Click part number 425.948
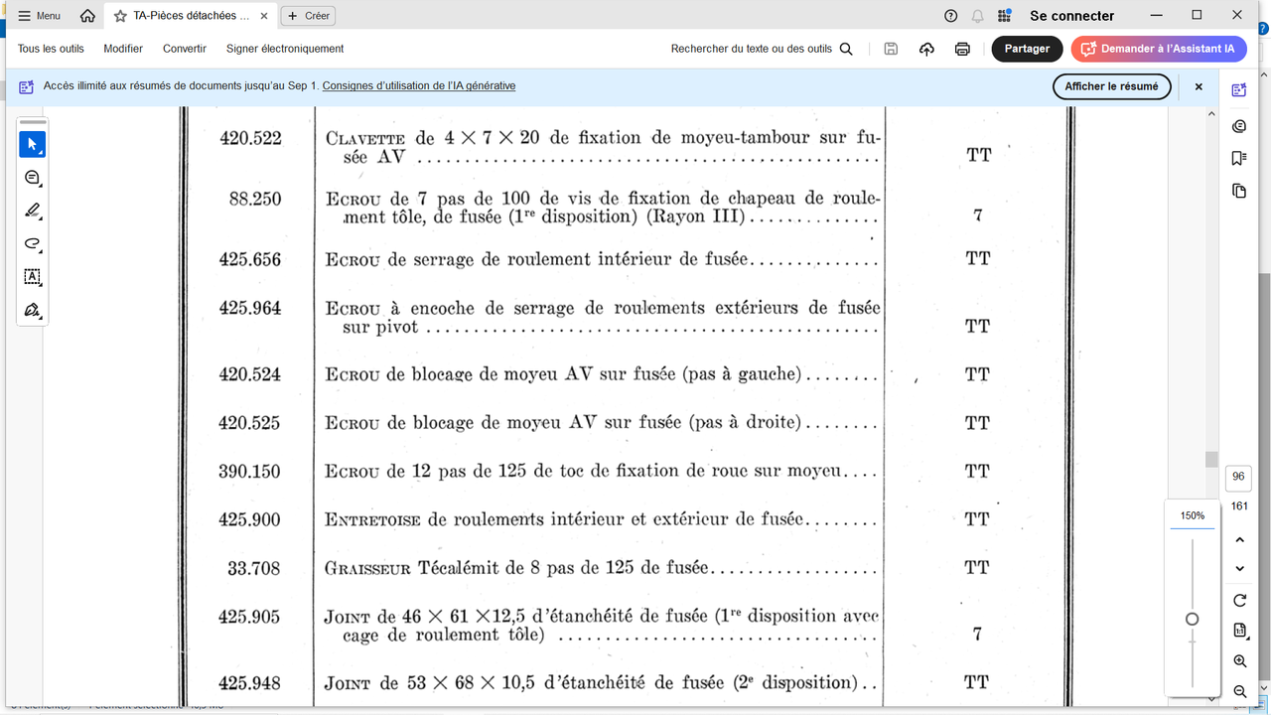The width and height of the screenshot is (1271, 715). click(x=250, y=683)
